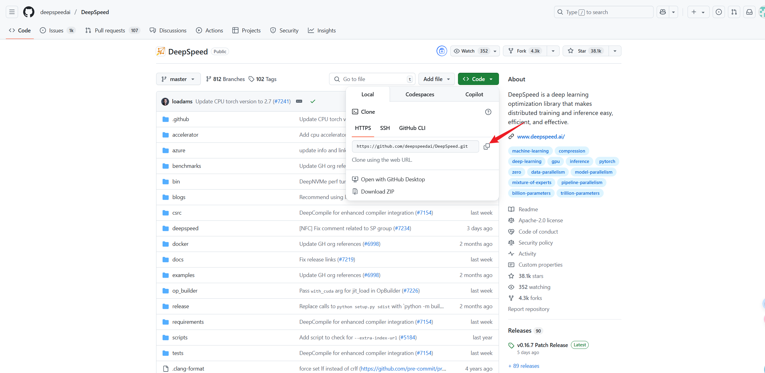Switch to the Codespaces tab
Image resolution: width=765 pixels, height=373 pixels.
(420, 94)
